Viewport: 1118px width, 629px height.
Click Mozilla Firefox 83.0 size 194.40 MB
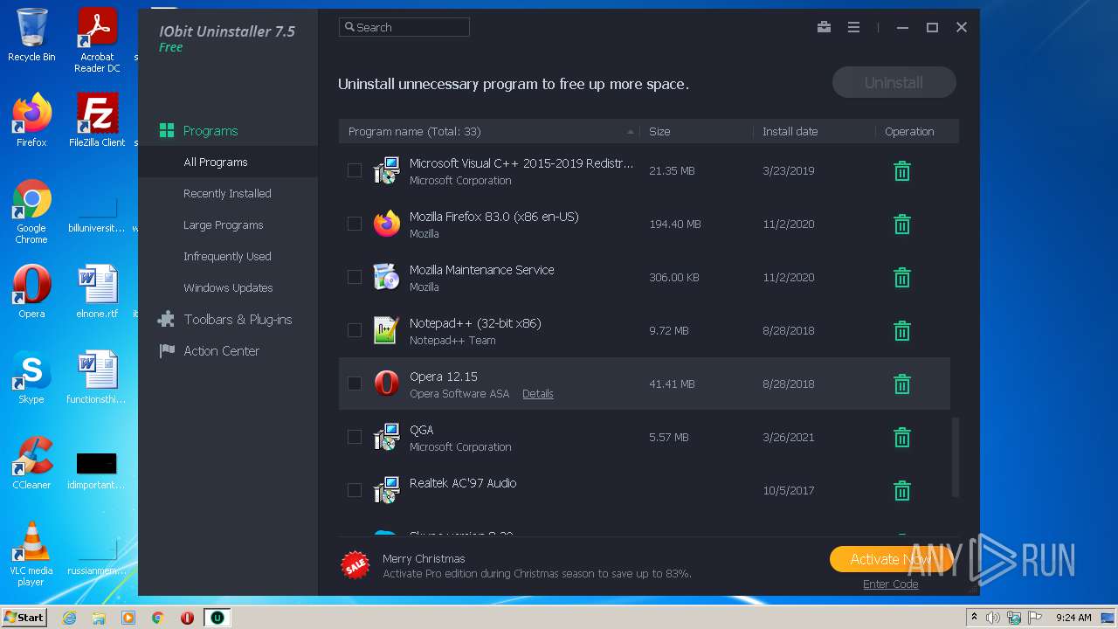coord(675,225)
